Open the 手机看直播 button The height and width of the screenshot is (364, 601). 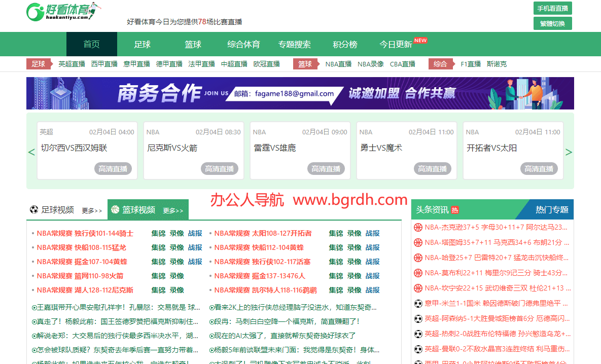pos(552,9)
